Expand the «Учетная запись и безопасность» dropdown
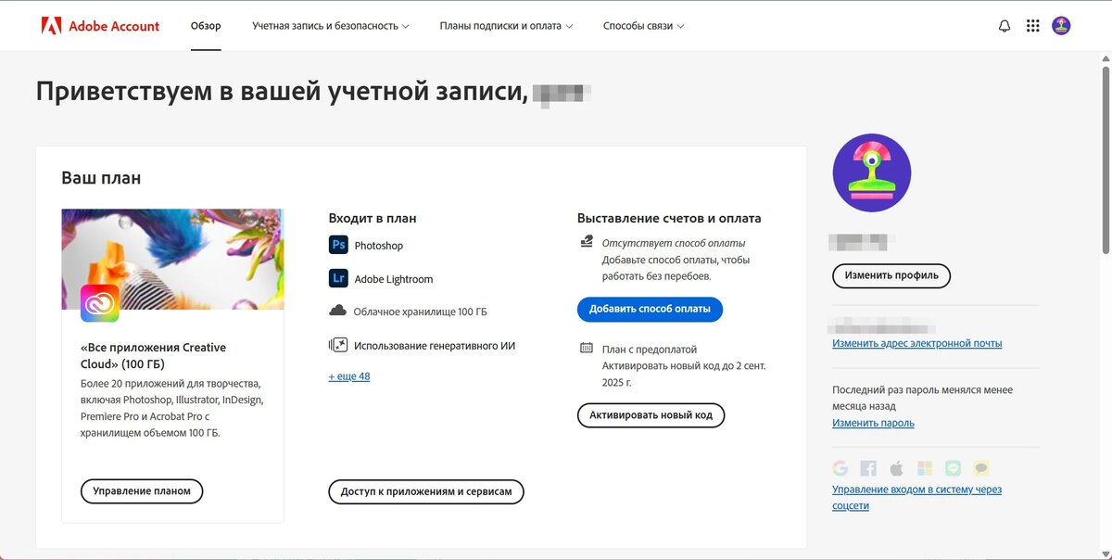This screenshot has height=560, width=1112. click(x=329, y=26)
